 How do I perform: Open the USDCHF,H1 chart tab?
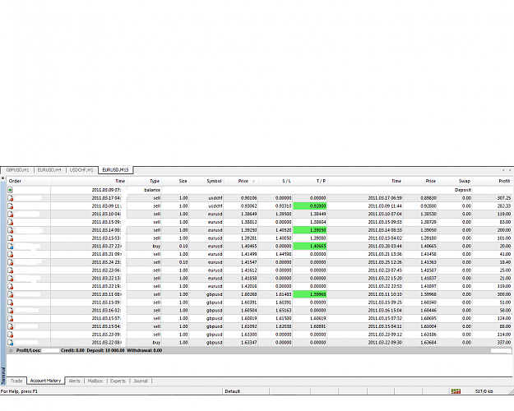click(x=81, y=170)
